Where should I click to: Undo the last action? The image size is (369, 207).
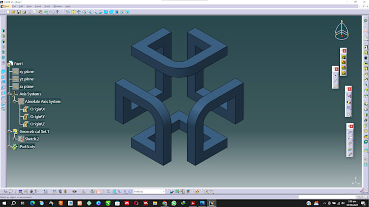click(x=46, y=12)
